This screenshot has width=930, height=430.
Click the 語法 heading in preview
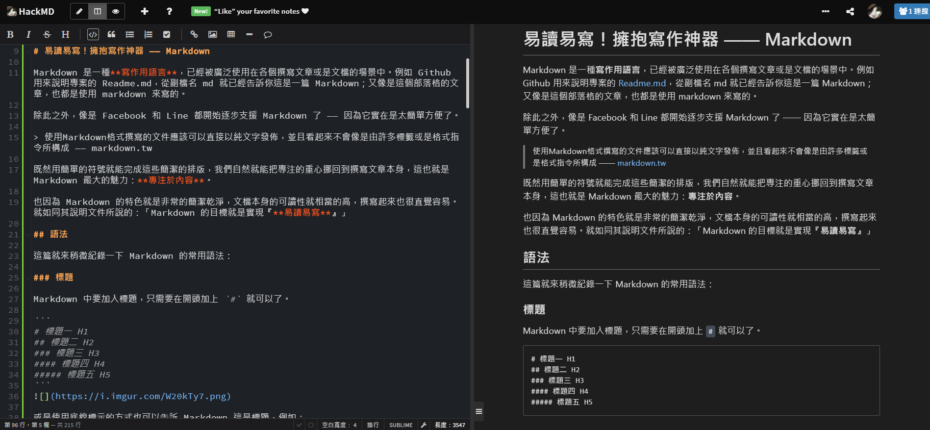click(536, 258)
